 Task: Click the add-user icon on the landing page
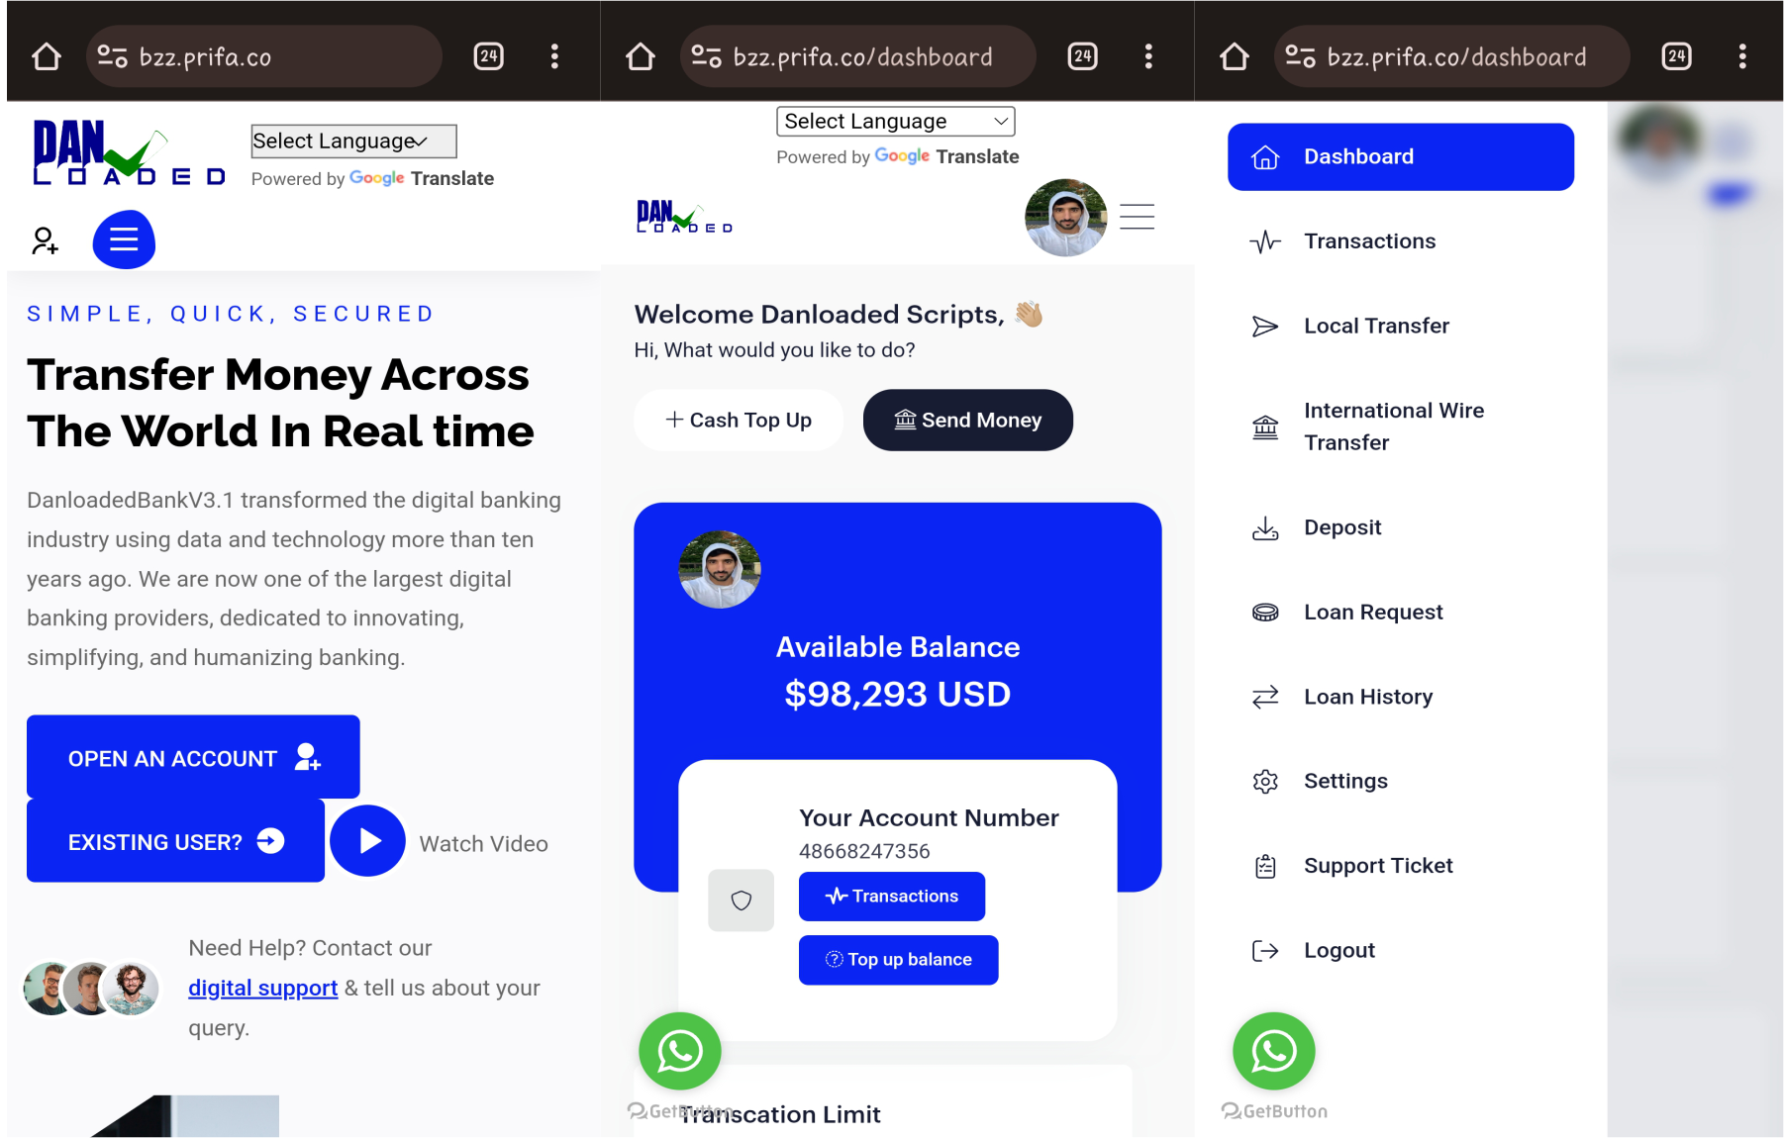[45, 240]
